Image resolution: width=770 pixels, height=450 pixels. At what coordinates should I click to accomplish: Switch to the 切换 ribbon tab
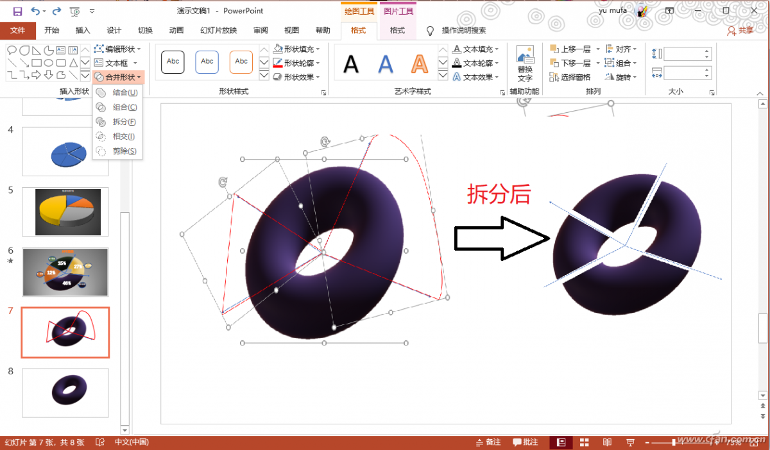[x=145, y=30]
